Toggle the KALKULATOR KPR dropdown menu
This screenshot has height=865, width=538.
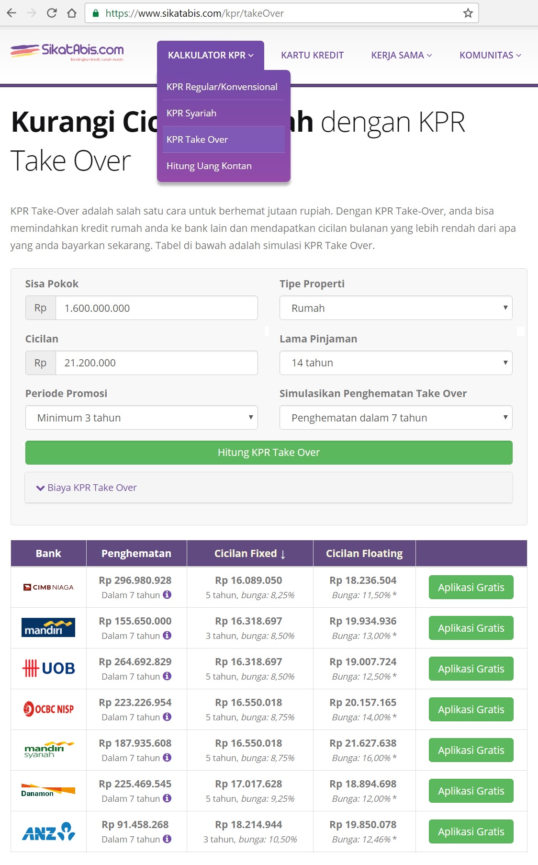pyautogui.click(x=211, y=55)
